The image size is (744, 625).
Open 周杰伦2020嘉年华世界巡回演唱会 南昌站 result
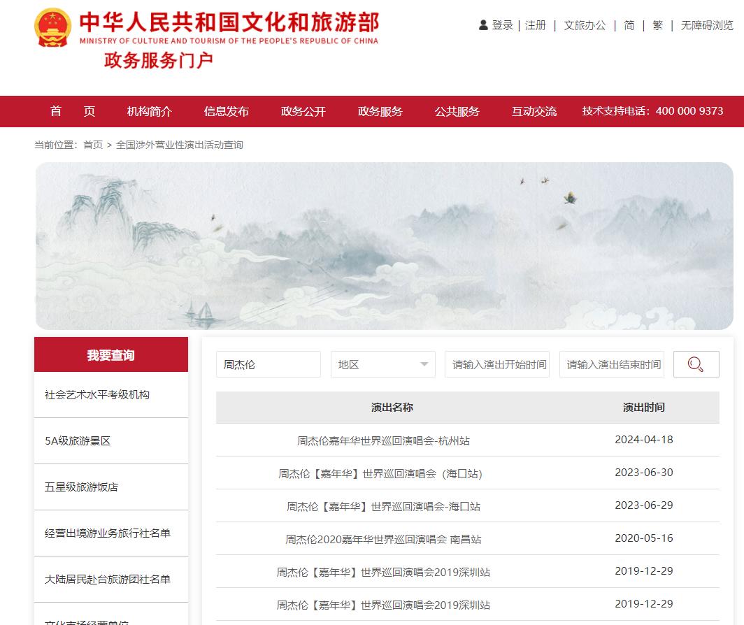coord(383,539)
